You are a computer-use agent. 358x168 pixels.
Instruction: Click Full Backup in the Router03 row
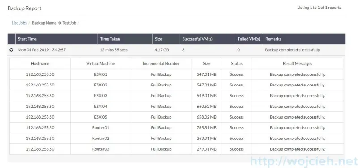(x=161, y=149)
